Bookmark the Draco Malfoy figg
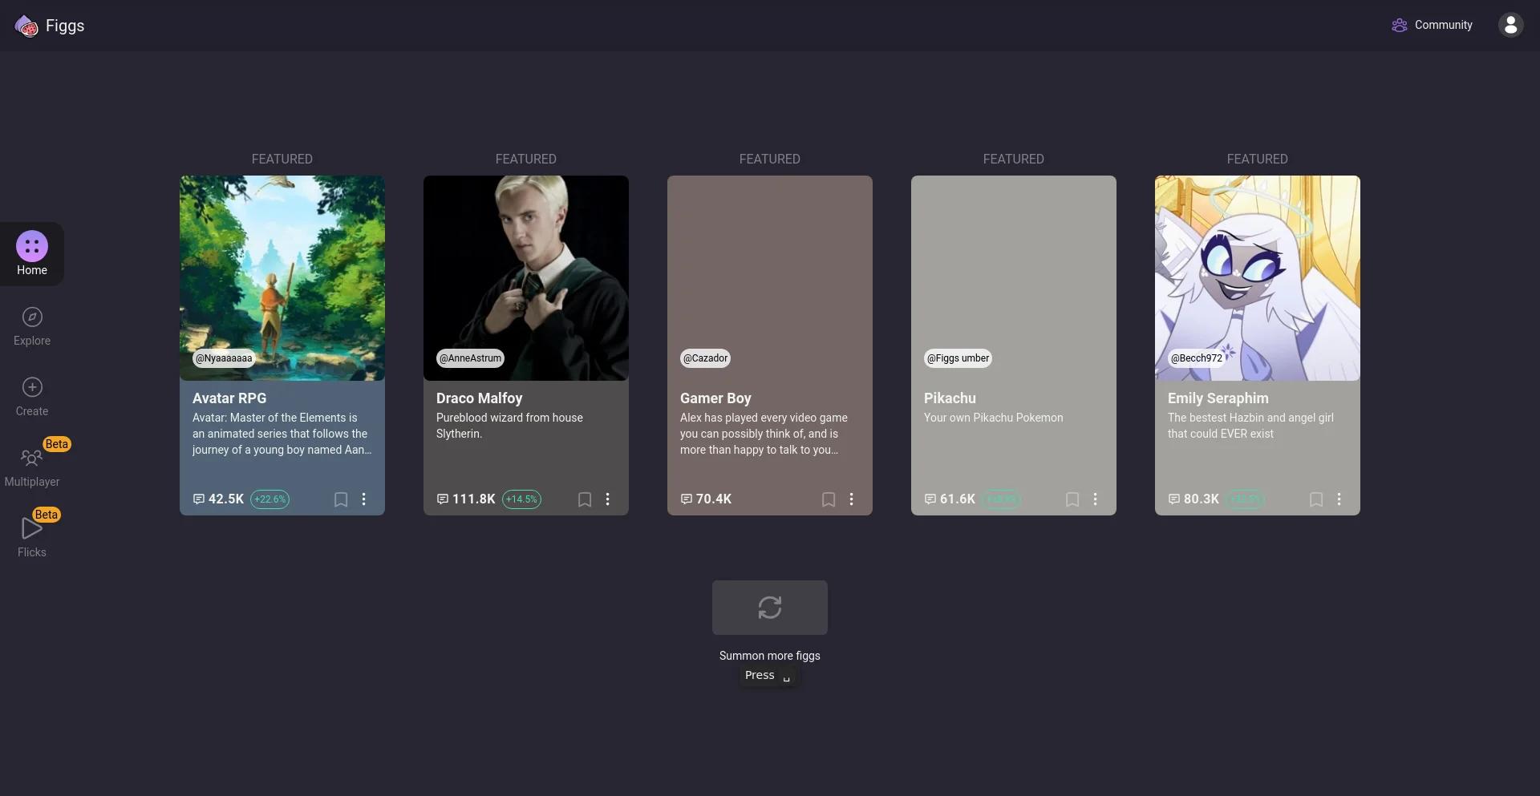The height and width of the screenshot is (796, 1540). (585, 499)
